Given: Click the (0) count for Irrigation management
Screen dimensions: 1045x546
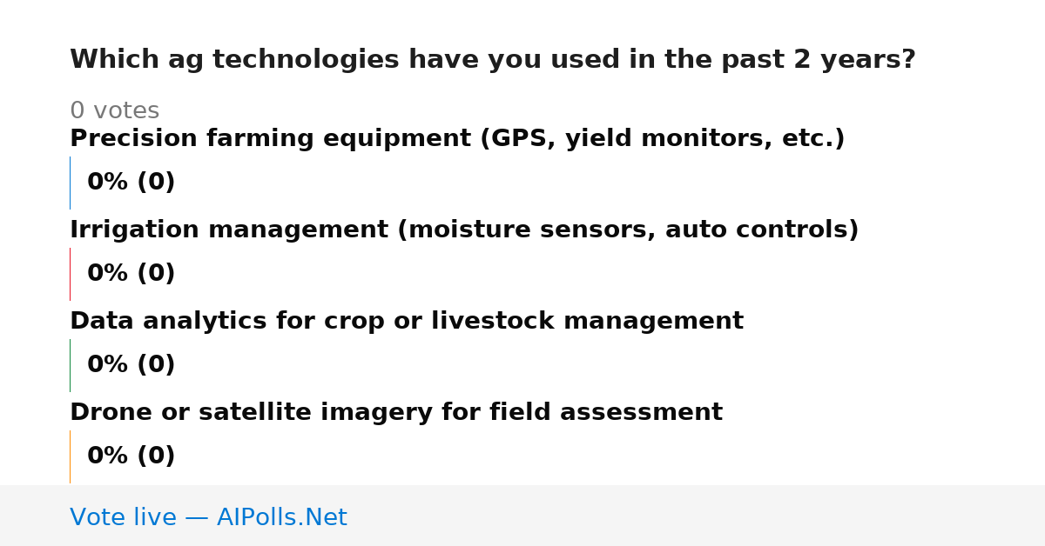Looking at the screenshot, I should click(x=156, y=274).
